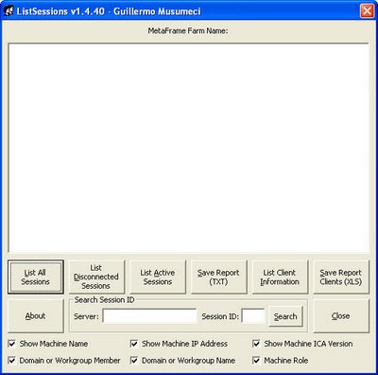Uncheck Domain or Workgroup Member

click(x=11, y=360)
